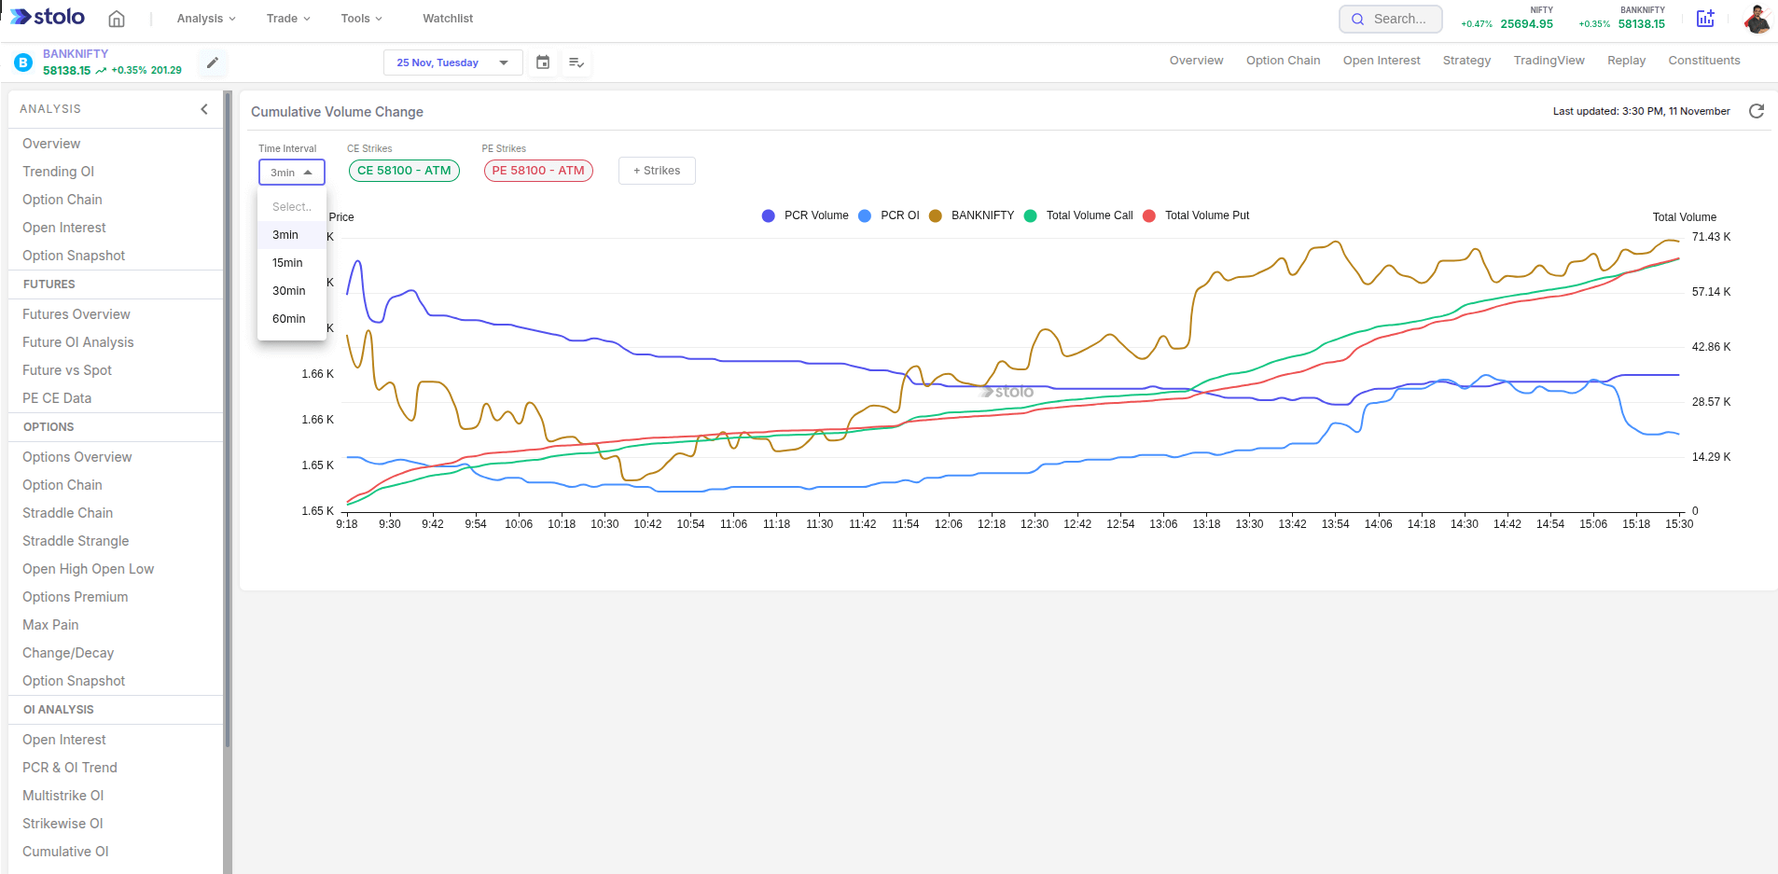Open the Home page icon
Screen dimensions: 1778x874
[118, 18]
